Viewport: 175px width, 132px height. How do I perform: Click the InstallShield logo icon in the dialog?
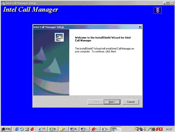tap(59, 37)
